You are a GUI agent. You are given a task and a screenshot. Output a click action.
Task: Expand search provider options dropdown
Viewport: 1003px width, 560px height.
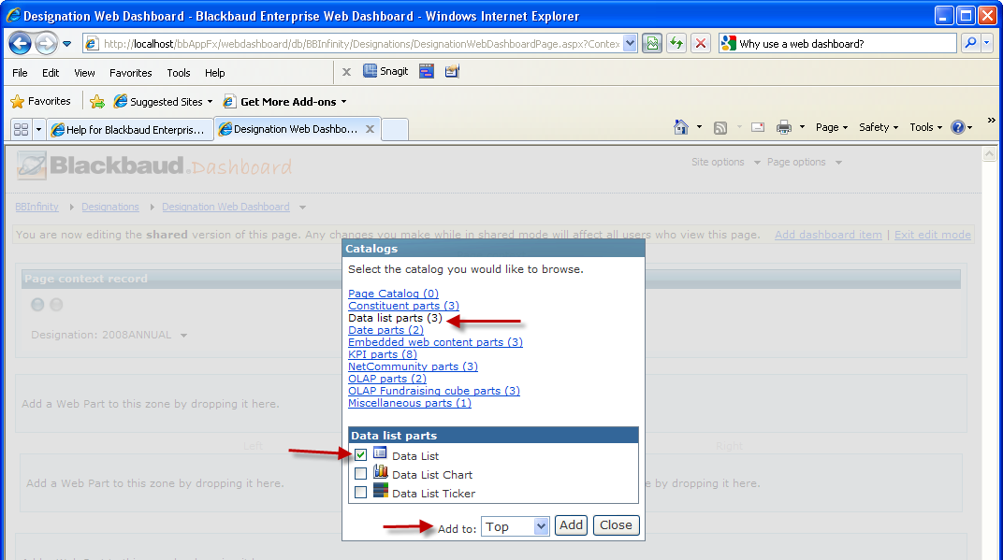coord(987,43)
